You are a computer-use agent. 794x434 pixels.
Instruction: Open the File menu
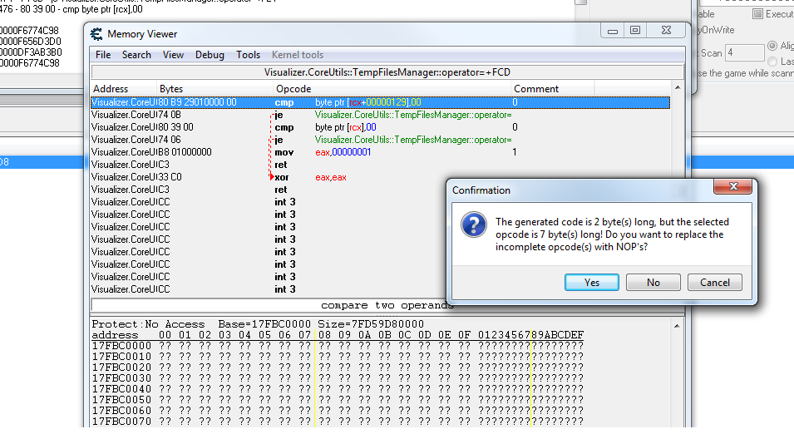pos(103,55)
